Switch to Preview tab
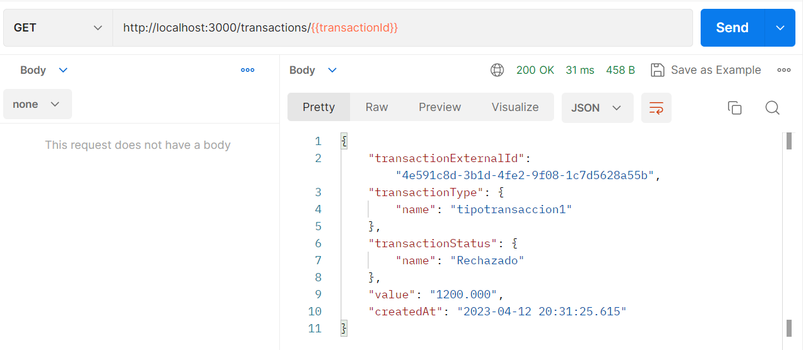This screenshot has width=803, height=350. pyautogui.click(x=440, y=107)
